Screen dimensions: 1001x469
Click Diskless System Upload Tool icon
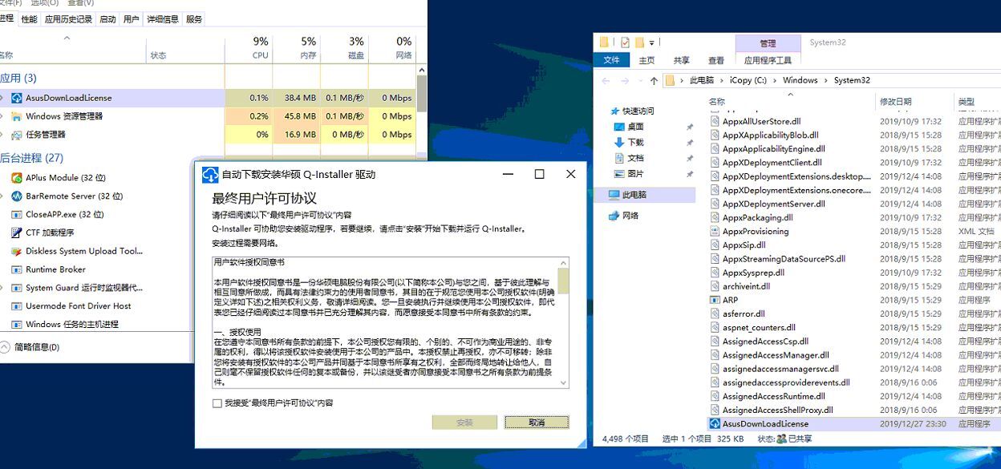pos(17,251)
